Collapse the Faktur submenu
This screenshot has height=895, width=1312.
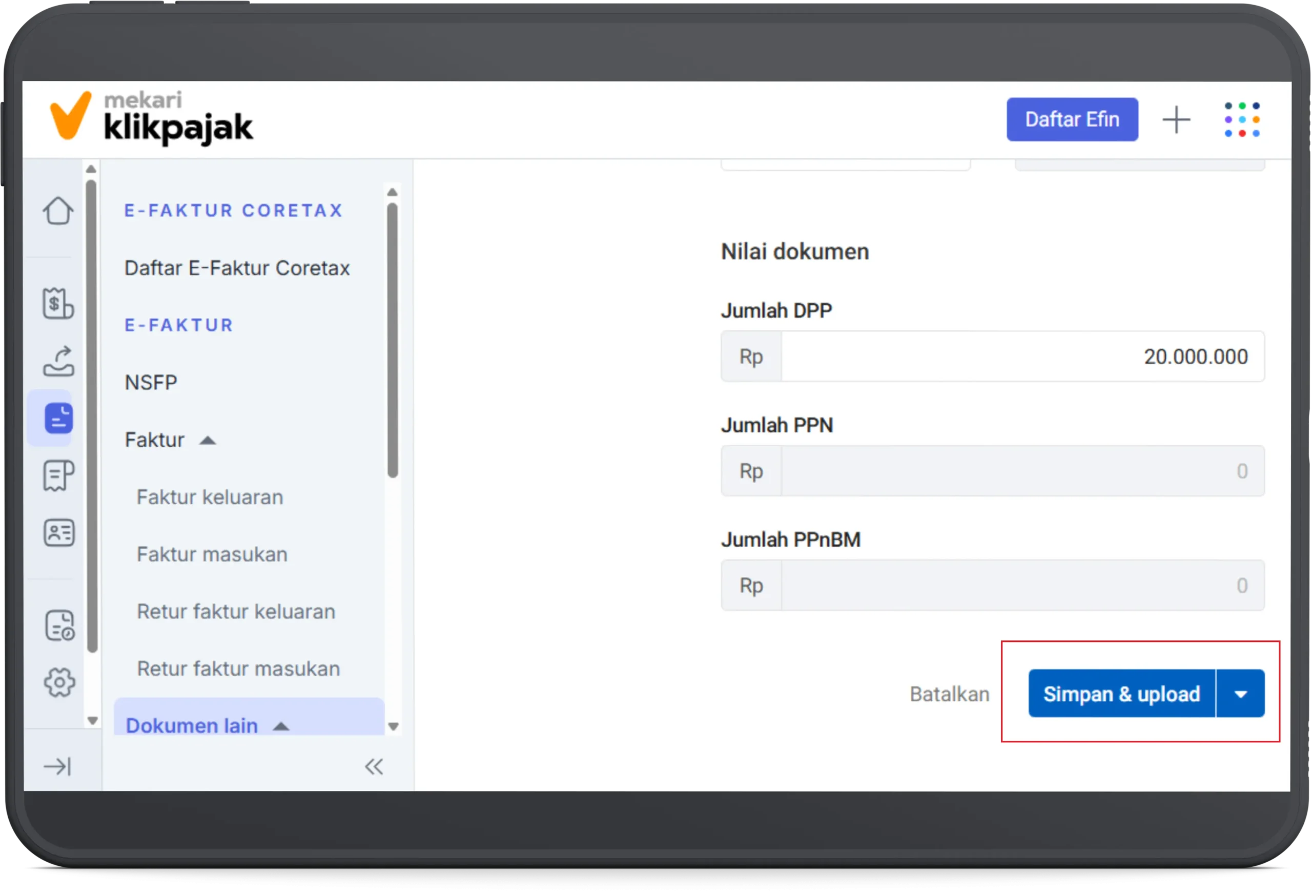coord(208,440)
